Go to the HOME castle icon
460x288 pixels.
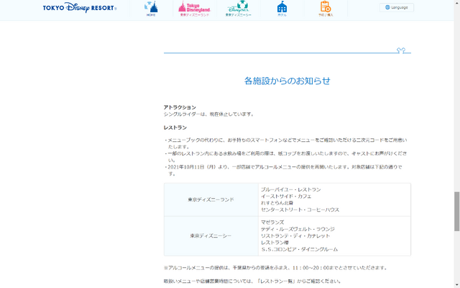tap(151, 9)
